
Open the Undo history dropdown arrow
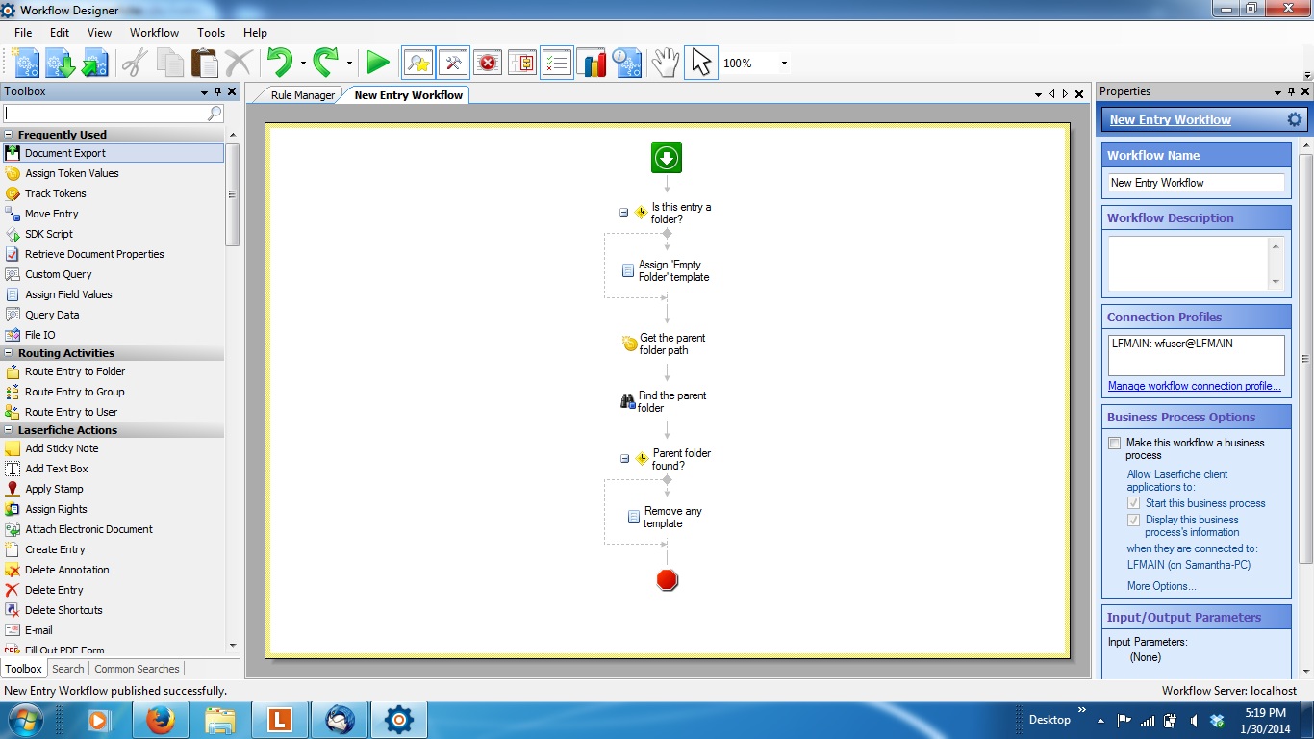coord(302,64)
